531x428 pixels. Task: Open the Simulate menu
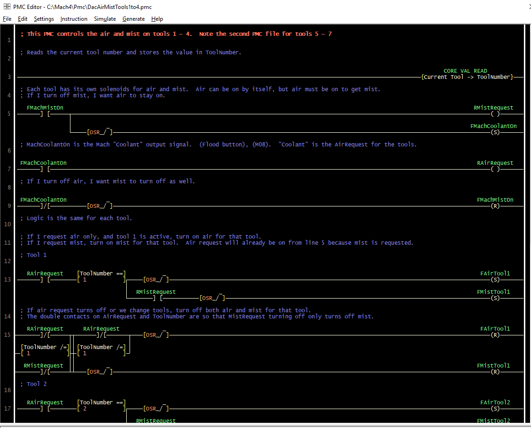click(105, 19)
